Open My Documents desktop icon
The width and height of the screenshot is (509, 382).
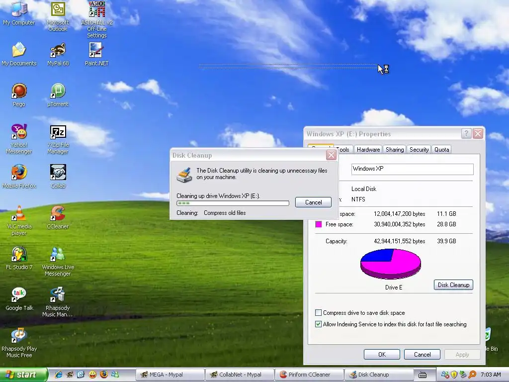point(19,54)
